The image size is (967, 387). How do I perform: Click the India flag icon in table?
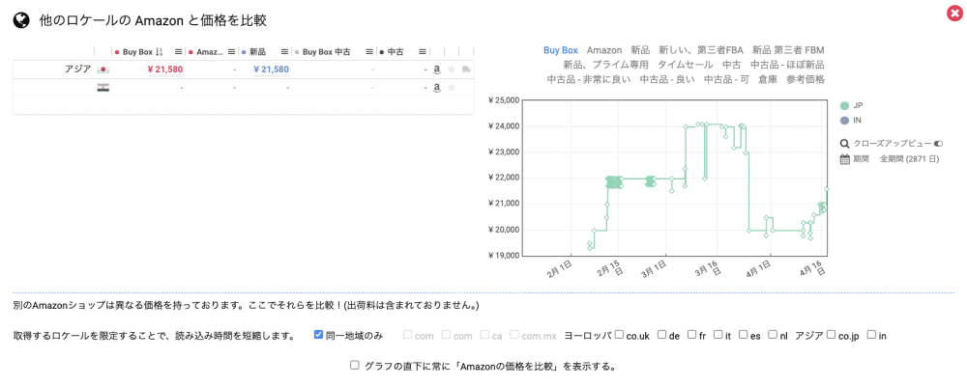point(103,88)
